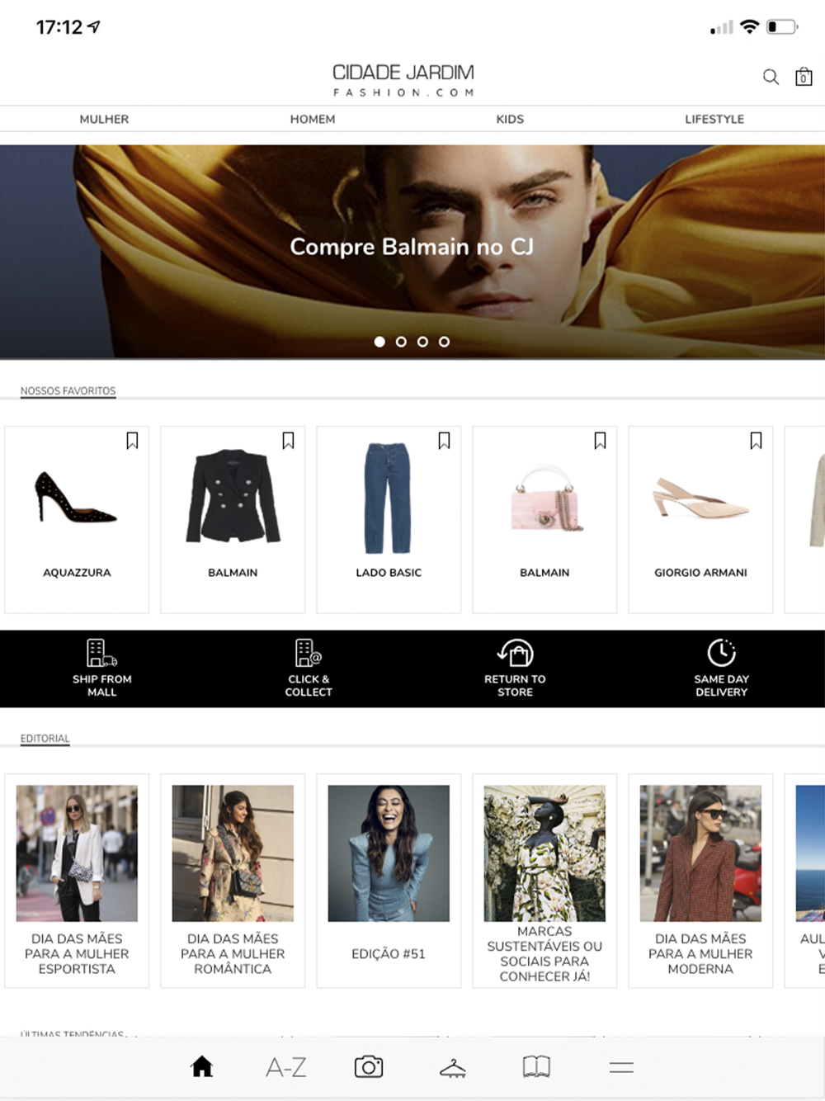Select the second carousel dot

401,342
